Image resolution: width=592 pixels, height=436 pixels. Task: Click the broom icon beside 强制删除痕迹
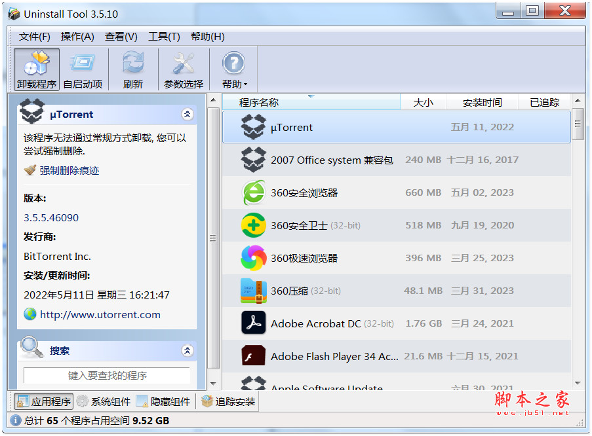(30, 170)
